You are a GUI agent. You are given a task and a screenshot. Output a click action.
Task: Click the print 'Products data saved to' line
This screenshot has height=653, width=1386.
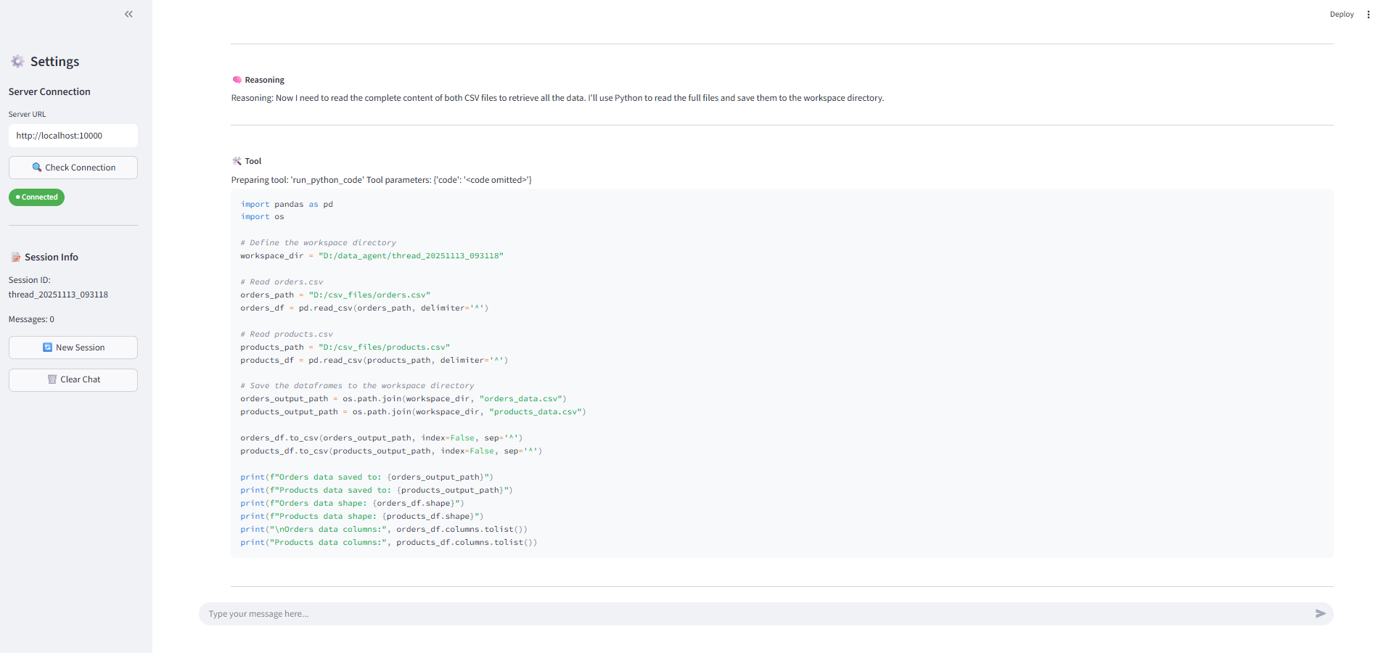coord(377,490)
